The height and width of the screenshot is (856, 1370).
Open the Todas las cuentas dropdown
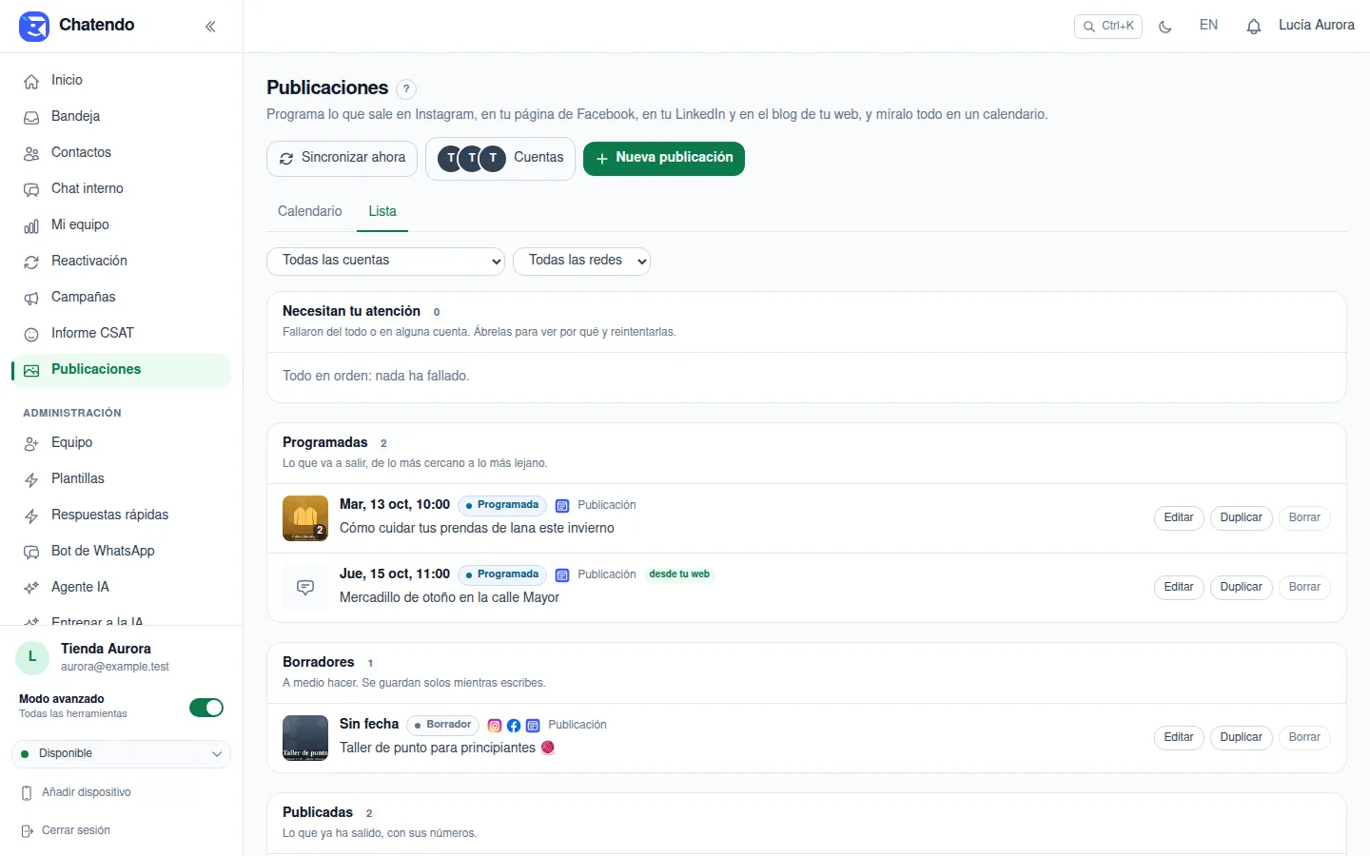point(385,261)
